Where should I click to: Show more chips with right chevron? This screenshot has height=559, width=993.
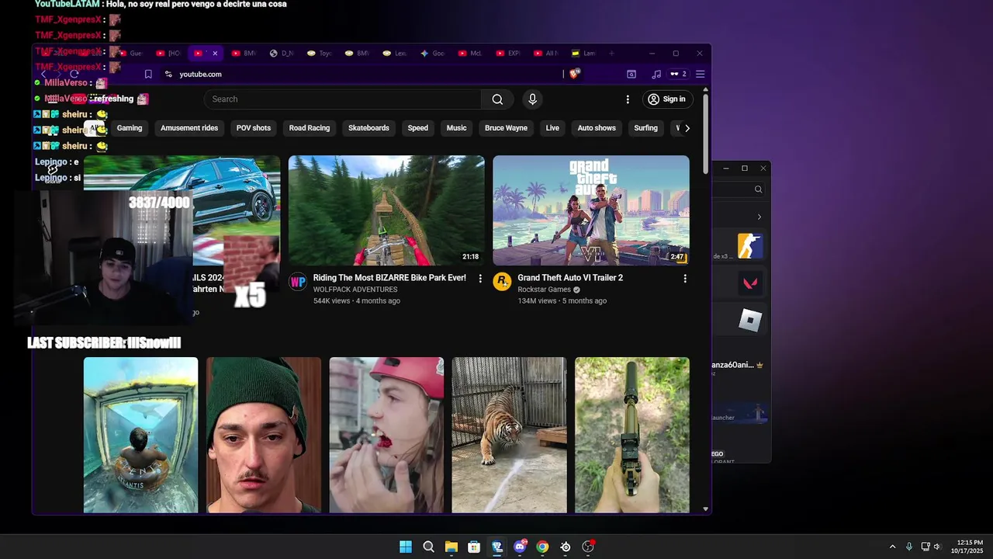pos(687,128)
